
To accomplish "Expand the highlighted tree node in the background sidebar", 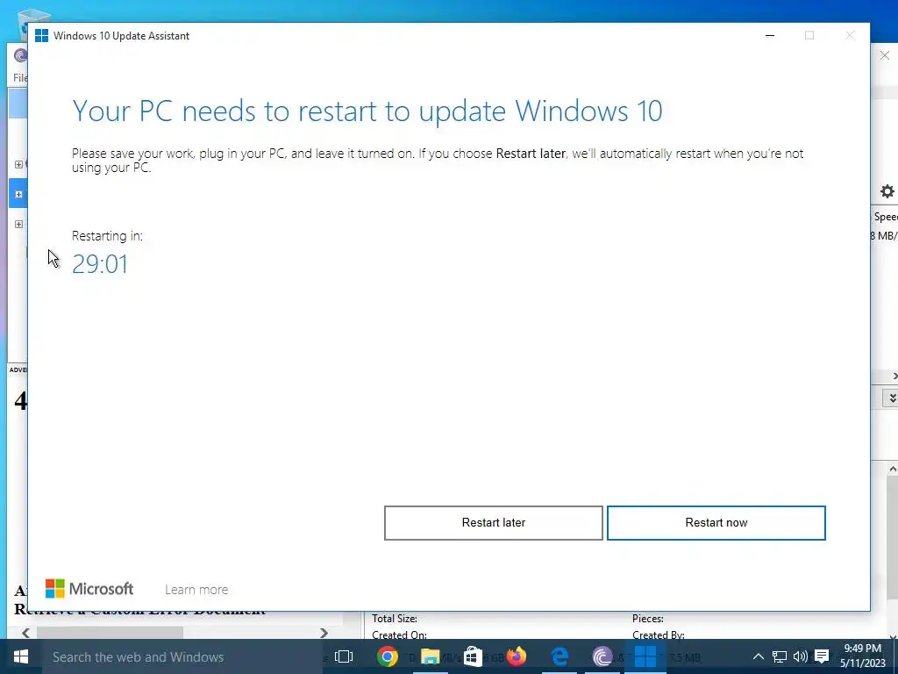I will coord(19,194).
